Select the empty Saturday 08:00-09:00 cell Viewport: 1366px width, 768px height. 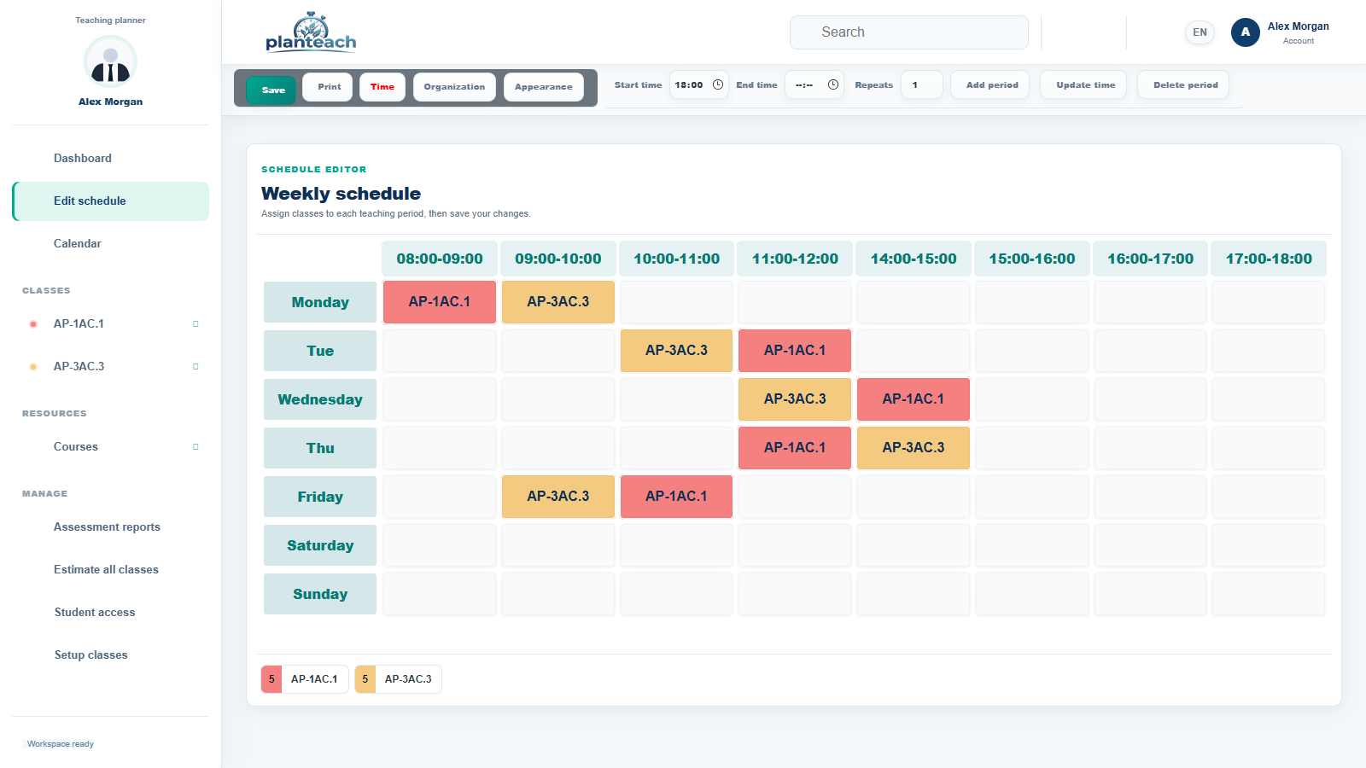point(440,545)
